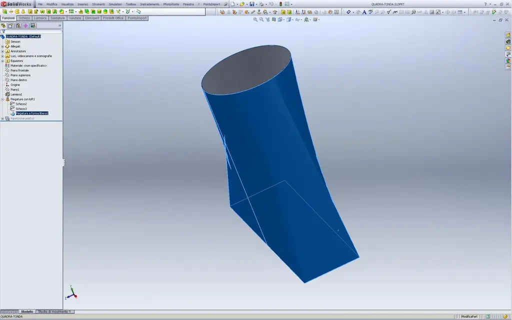The width and height of the screenshot is (512, 320).
Task: Open the PropertyManager tab icon
Action: coord(10,25)
